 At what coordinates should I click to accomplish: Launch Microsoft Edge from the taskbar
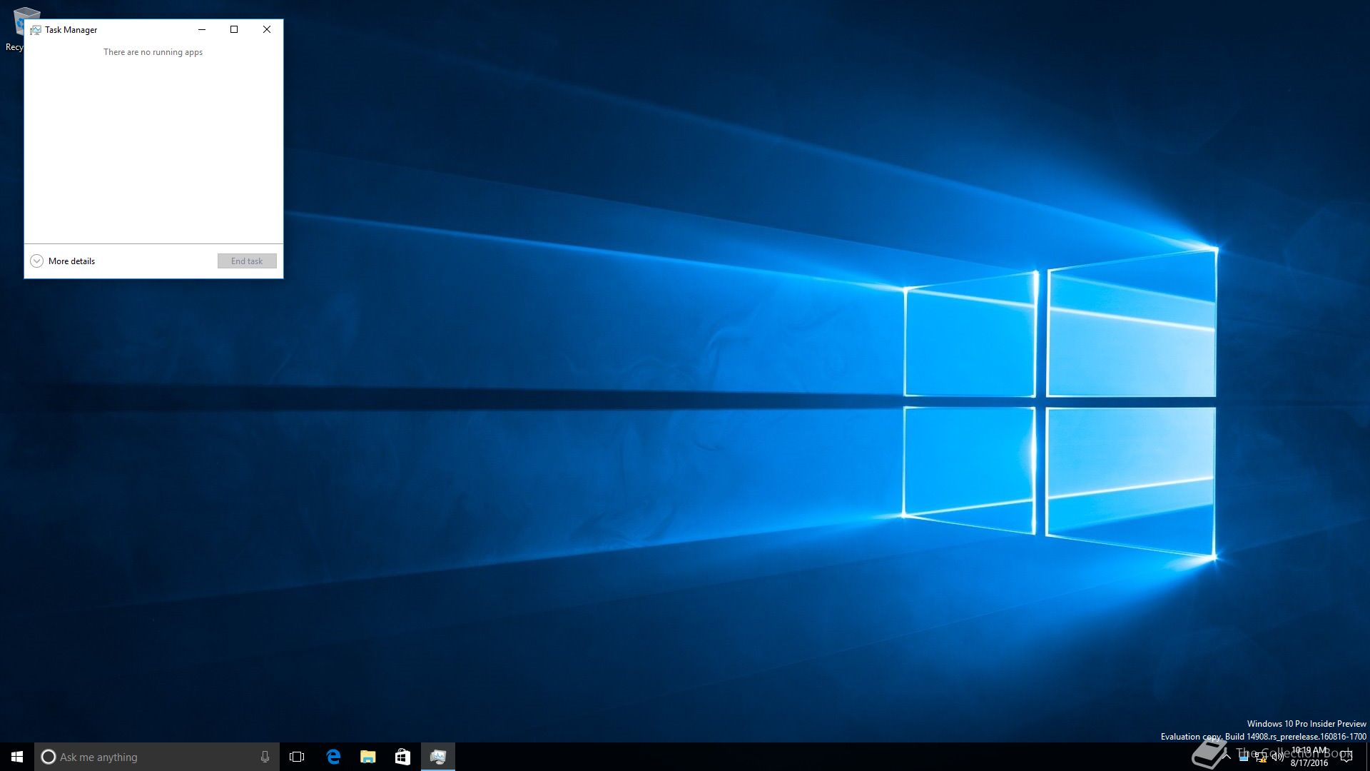(333, 757)
